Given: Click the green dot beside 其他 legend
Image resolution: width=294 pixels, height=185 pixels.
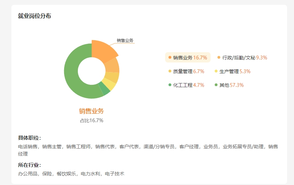Looking at the screenshot, I should coord(216,85).
